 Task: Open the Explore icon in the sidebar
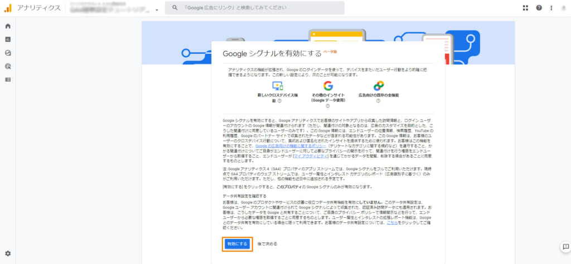8,53
